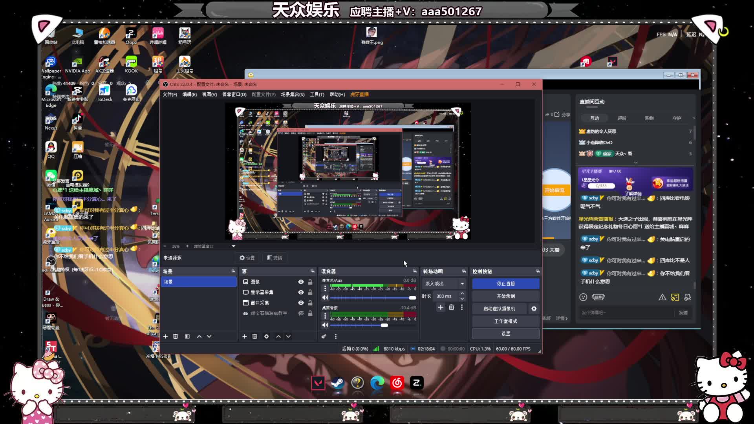Open virtual camera settings gear

tap(534, 309)
